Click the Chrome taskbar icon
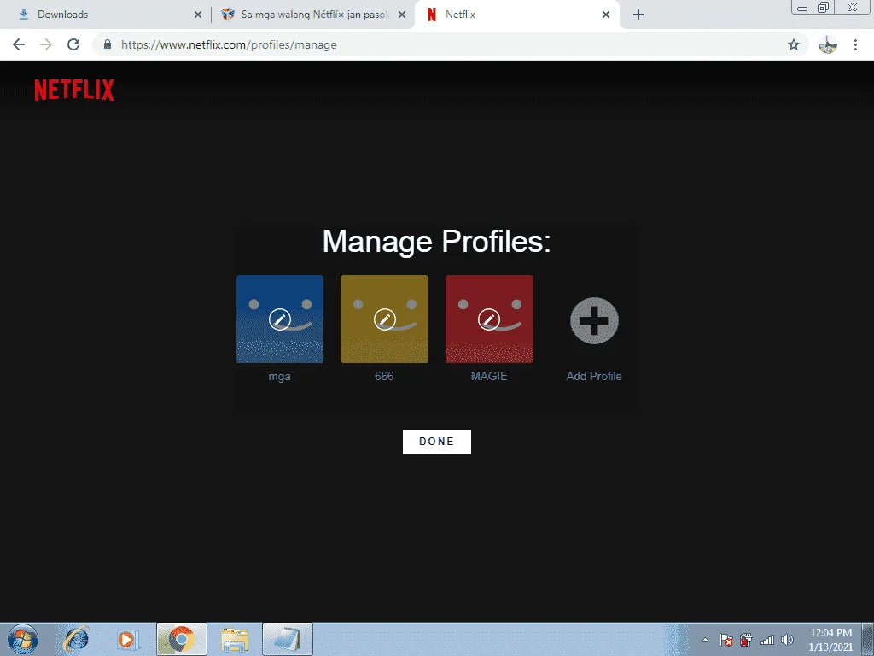Image resolution: width=874 pixels, height=656 pixels. coord(182,639)
